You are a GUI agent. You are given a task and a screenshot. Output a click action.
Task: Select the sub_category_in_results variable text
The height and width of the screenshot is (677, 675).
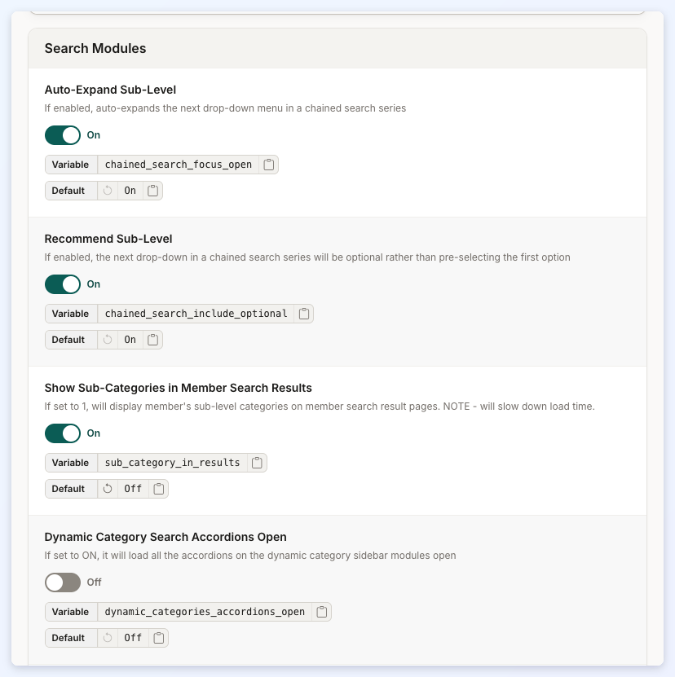tap(172, 463)
